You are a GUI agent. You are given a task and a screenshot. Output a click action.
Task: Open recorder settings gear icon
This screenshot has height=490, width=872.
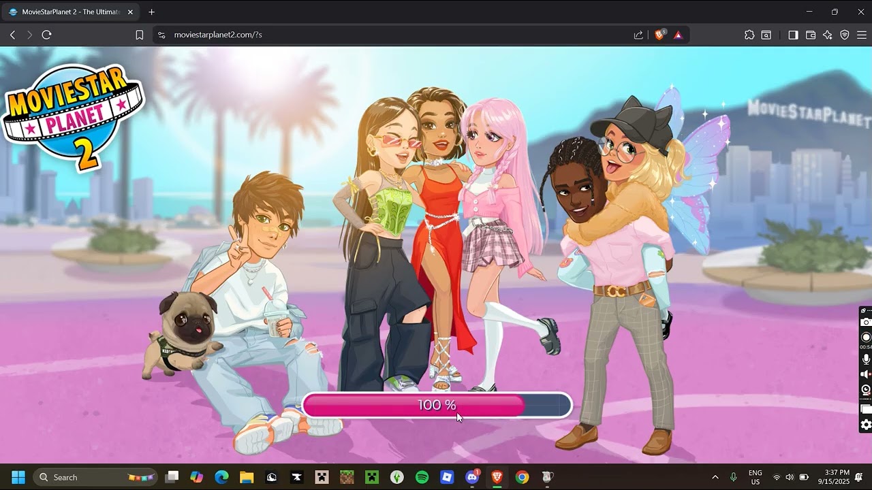866,425
